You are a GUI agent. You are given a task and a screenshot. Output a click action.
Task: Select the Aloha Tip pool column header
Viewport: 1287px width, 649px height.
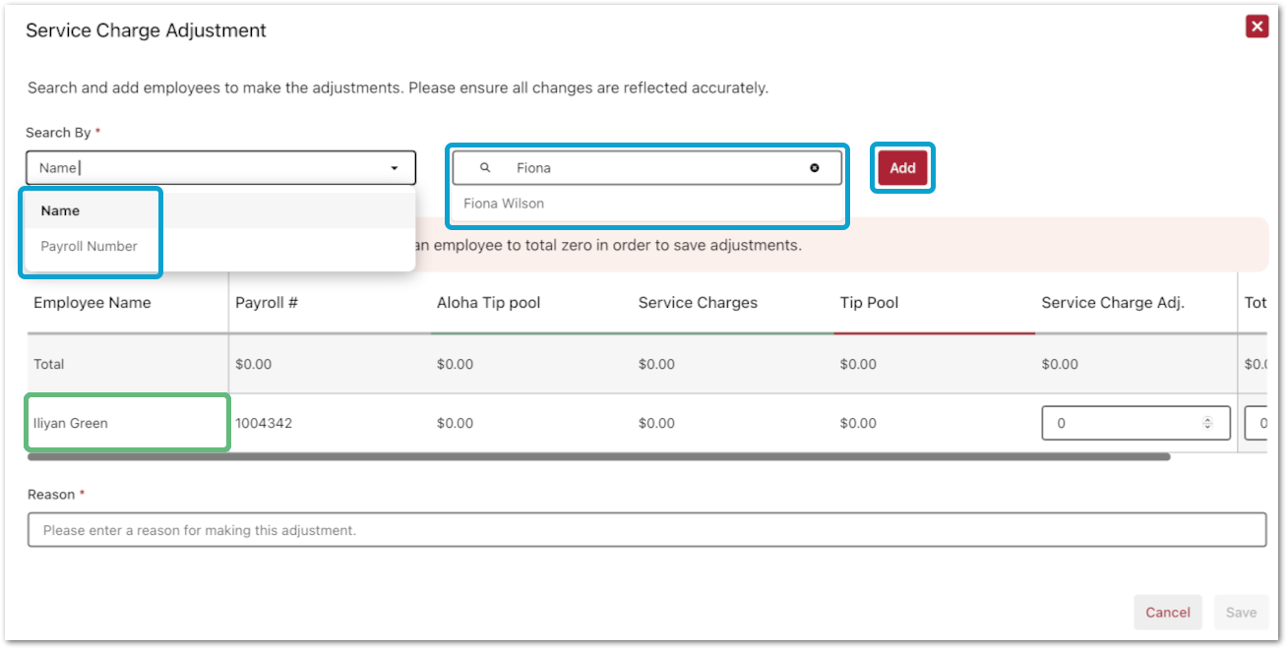click(x=488, y=303)
